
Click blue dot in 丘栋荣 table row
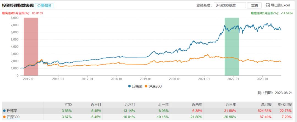click(4, 111)
